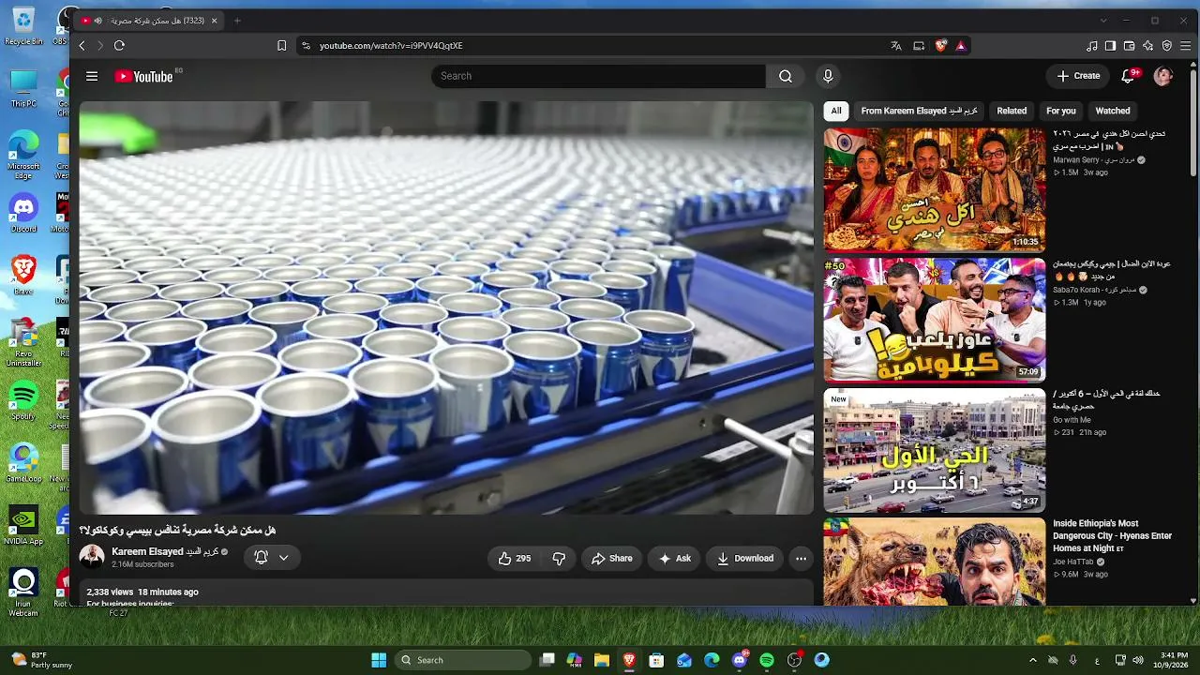Select the Watched filter chip
Viewport: 1200px width, 675px height.
(1113, 111)
